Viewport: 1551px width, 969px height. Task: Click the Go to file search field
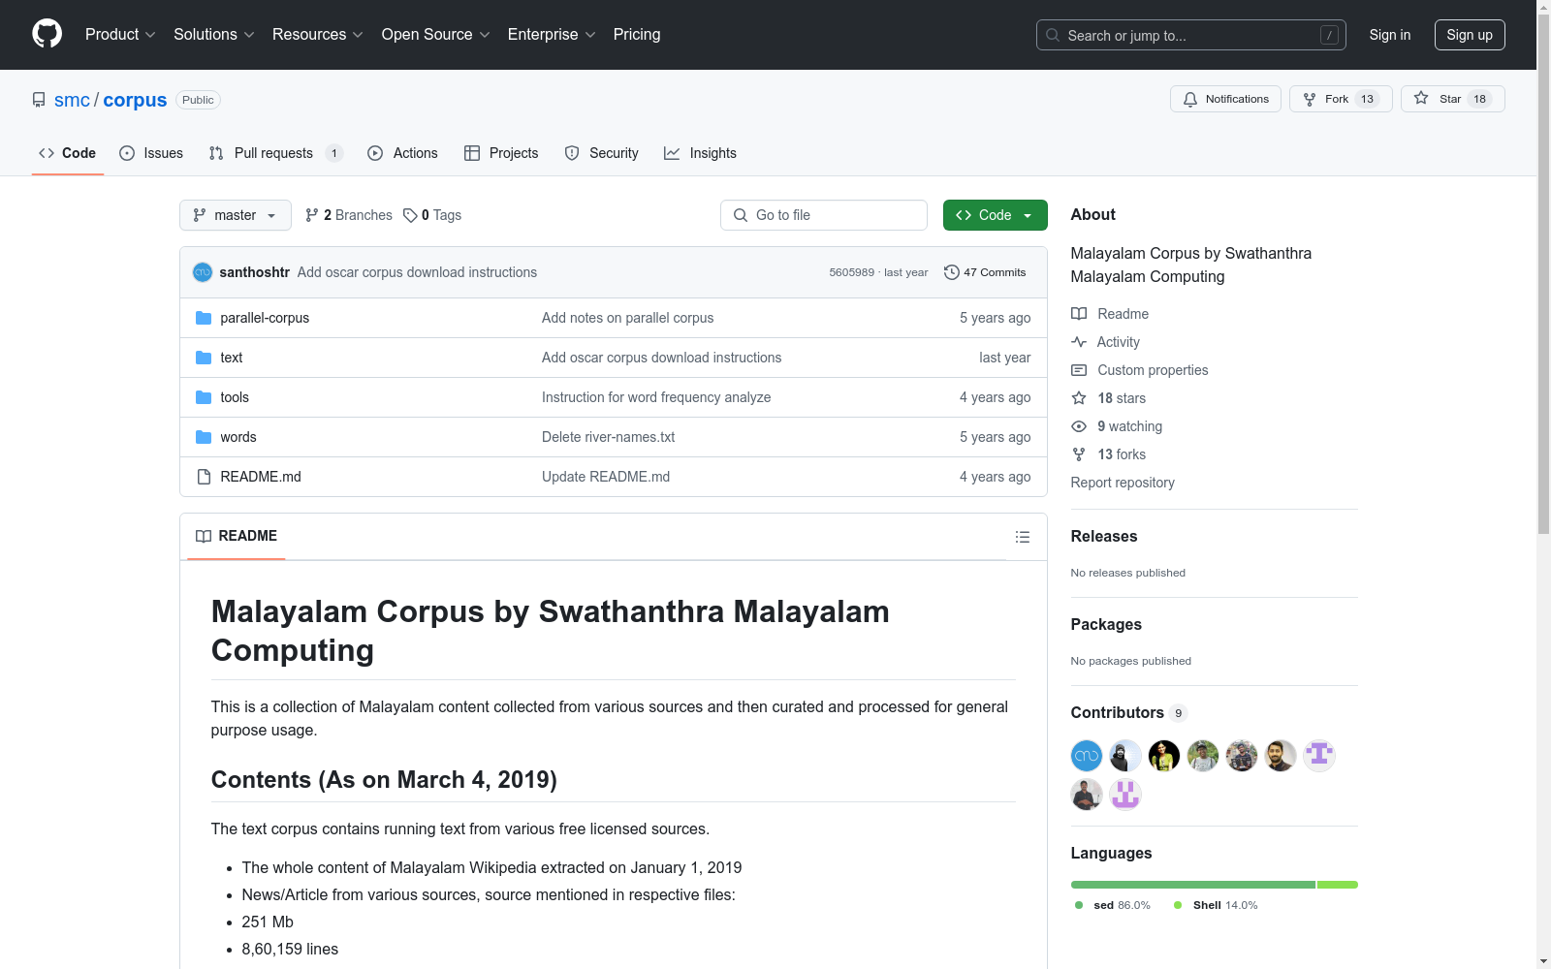click(x=824, y=215)
